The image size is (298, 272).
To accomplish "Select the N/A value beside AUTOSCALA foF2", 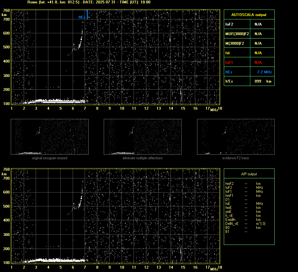I will (258, 24).
